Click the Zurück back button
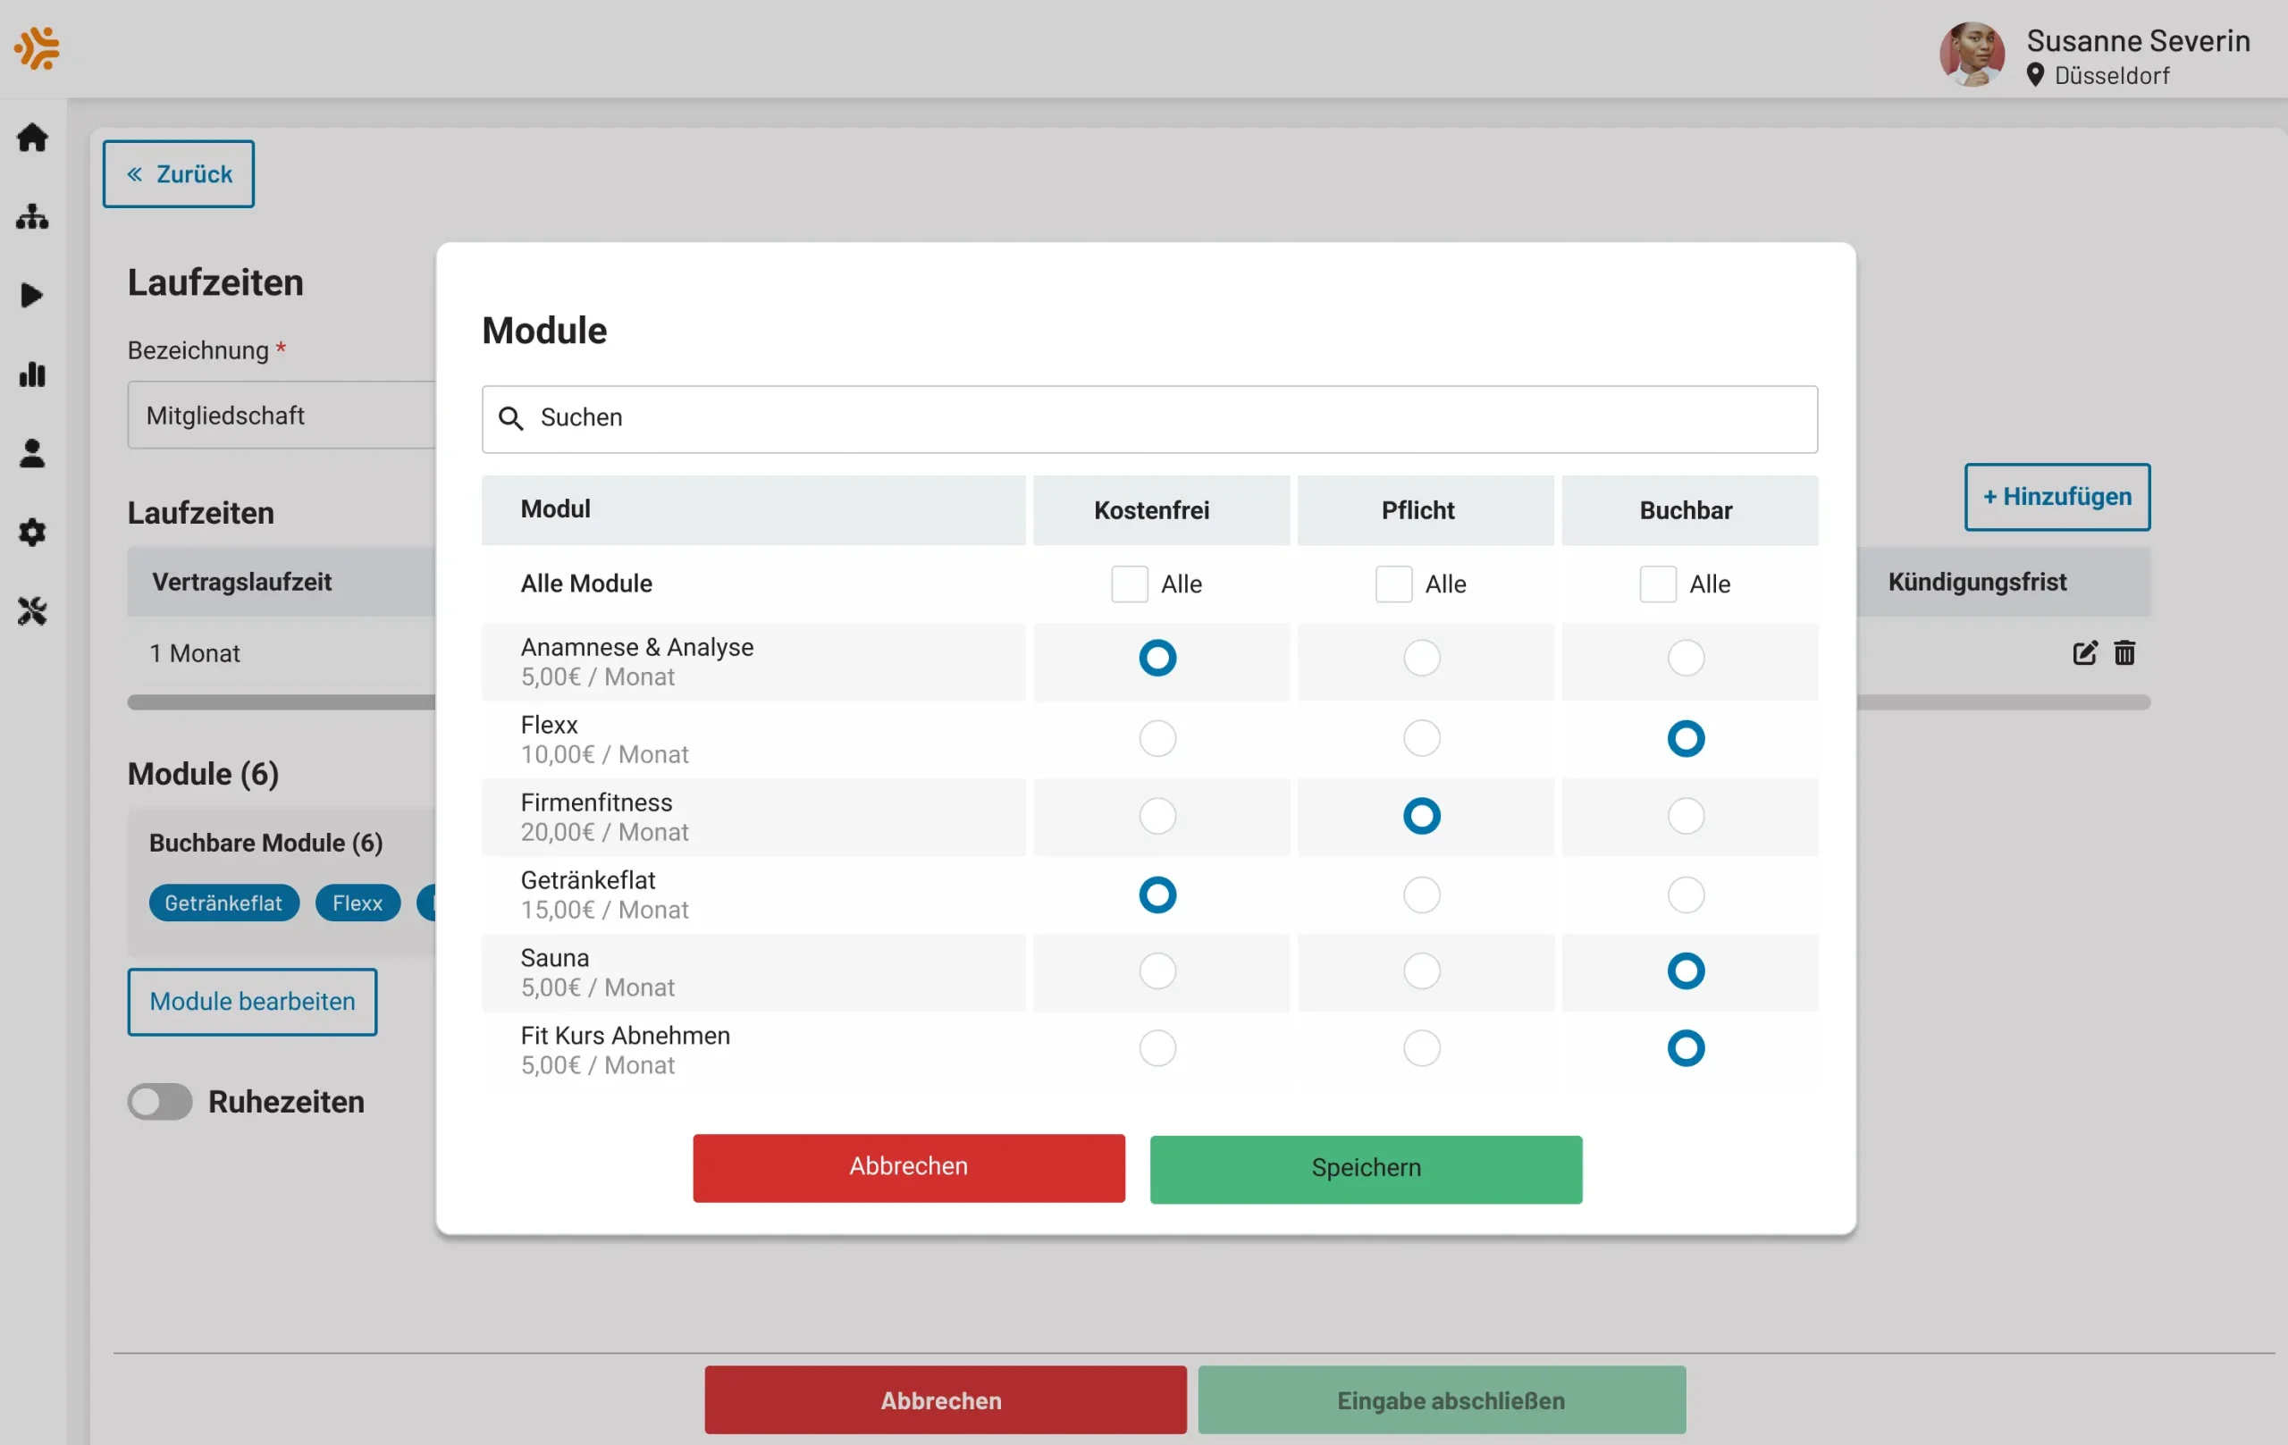 pos(179,174)
